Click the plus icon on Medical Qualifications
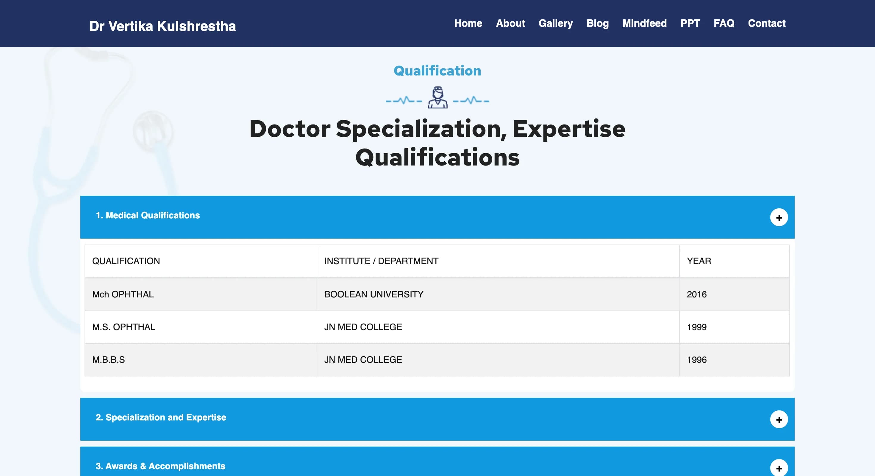This screenshot has height=476, width=875. coord(779,217)
